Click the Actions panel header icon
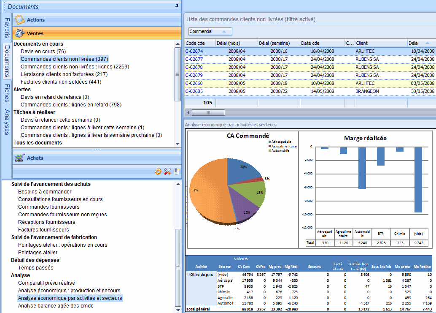The height and width of the screenshot is (313, 436). [19, 19]
